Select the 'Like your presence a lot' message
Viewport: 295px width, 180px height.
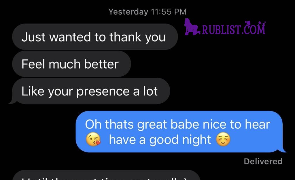tap(91, 91)
